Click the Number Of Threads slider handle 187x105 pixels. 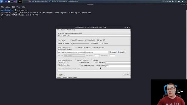(73, 43)
